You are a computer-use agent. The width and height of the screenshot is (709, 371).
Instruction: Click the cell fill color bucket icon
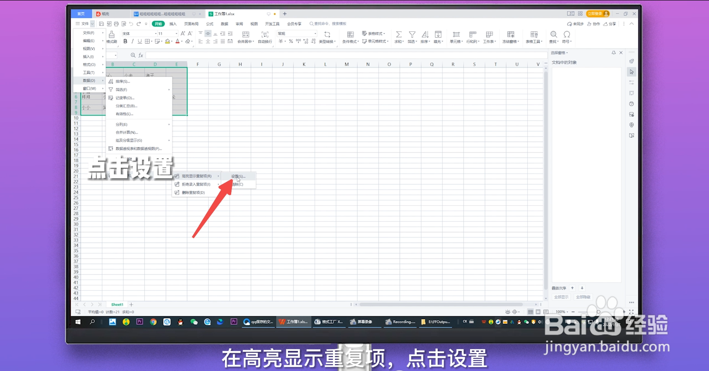167,42
